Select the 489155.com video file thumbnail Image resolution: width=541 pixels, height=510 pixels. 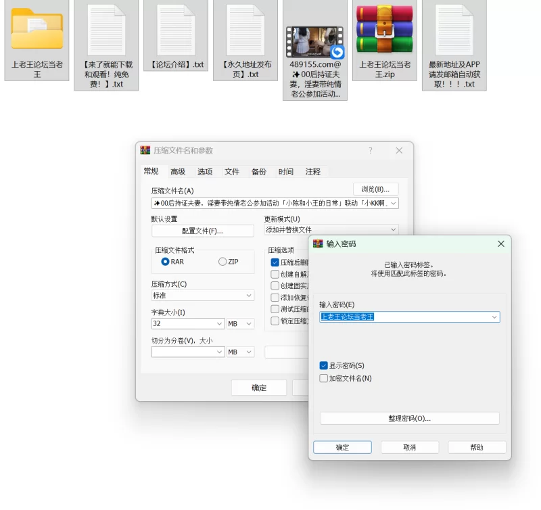pyautogui.click(x=314, y=42)
